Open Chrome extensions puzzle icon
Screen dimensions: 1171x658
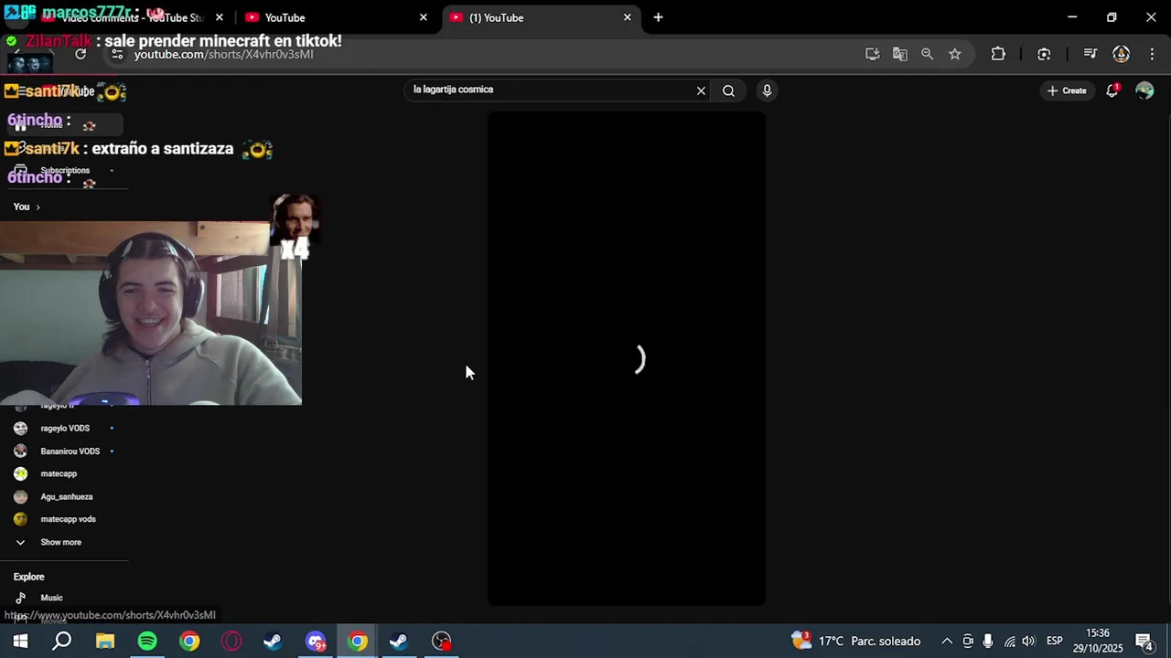pos(998,54)
